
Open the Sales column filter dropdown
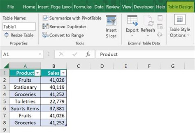click(x=63, y=73)
